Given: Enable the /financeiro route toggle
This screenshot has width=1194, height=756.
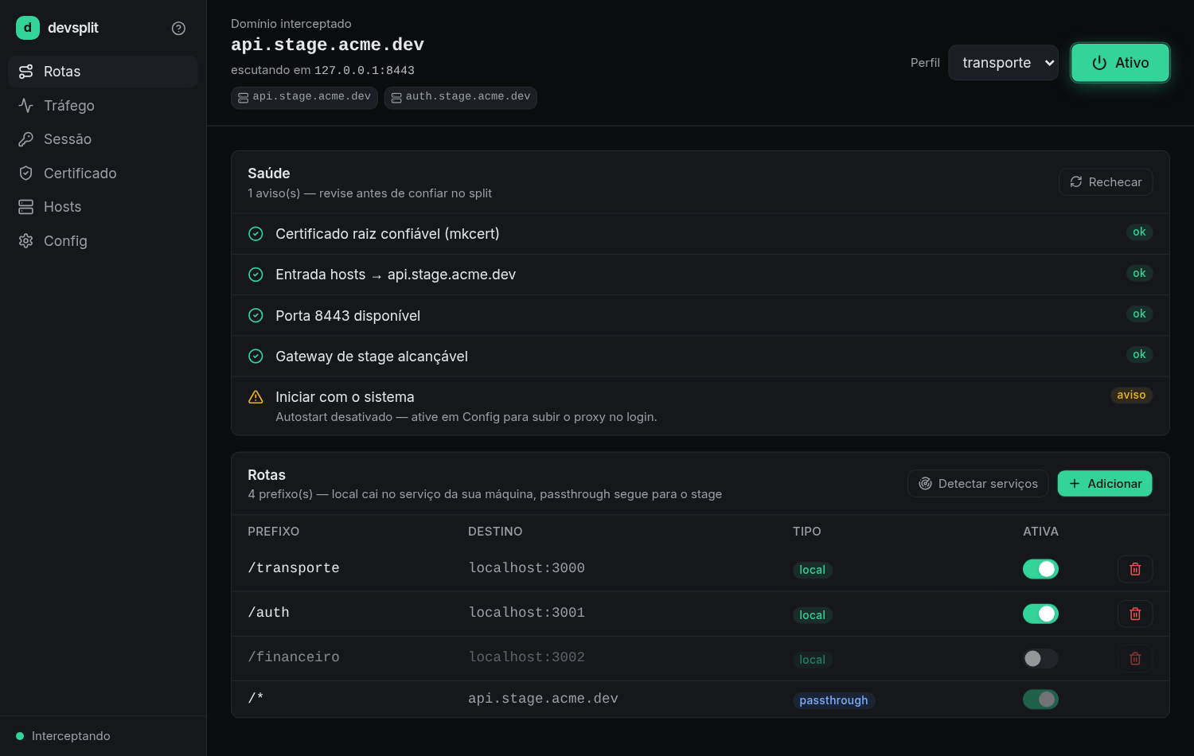Looking at the screenshot, I should [x=1040, y=658].
